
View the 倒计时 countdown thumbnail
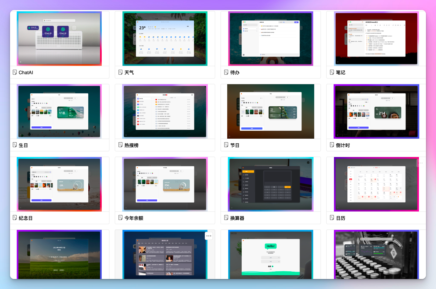376,111
